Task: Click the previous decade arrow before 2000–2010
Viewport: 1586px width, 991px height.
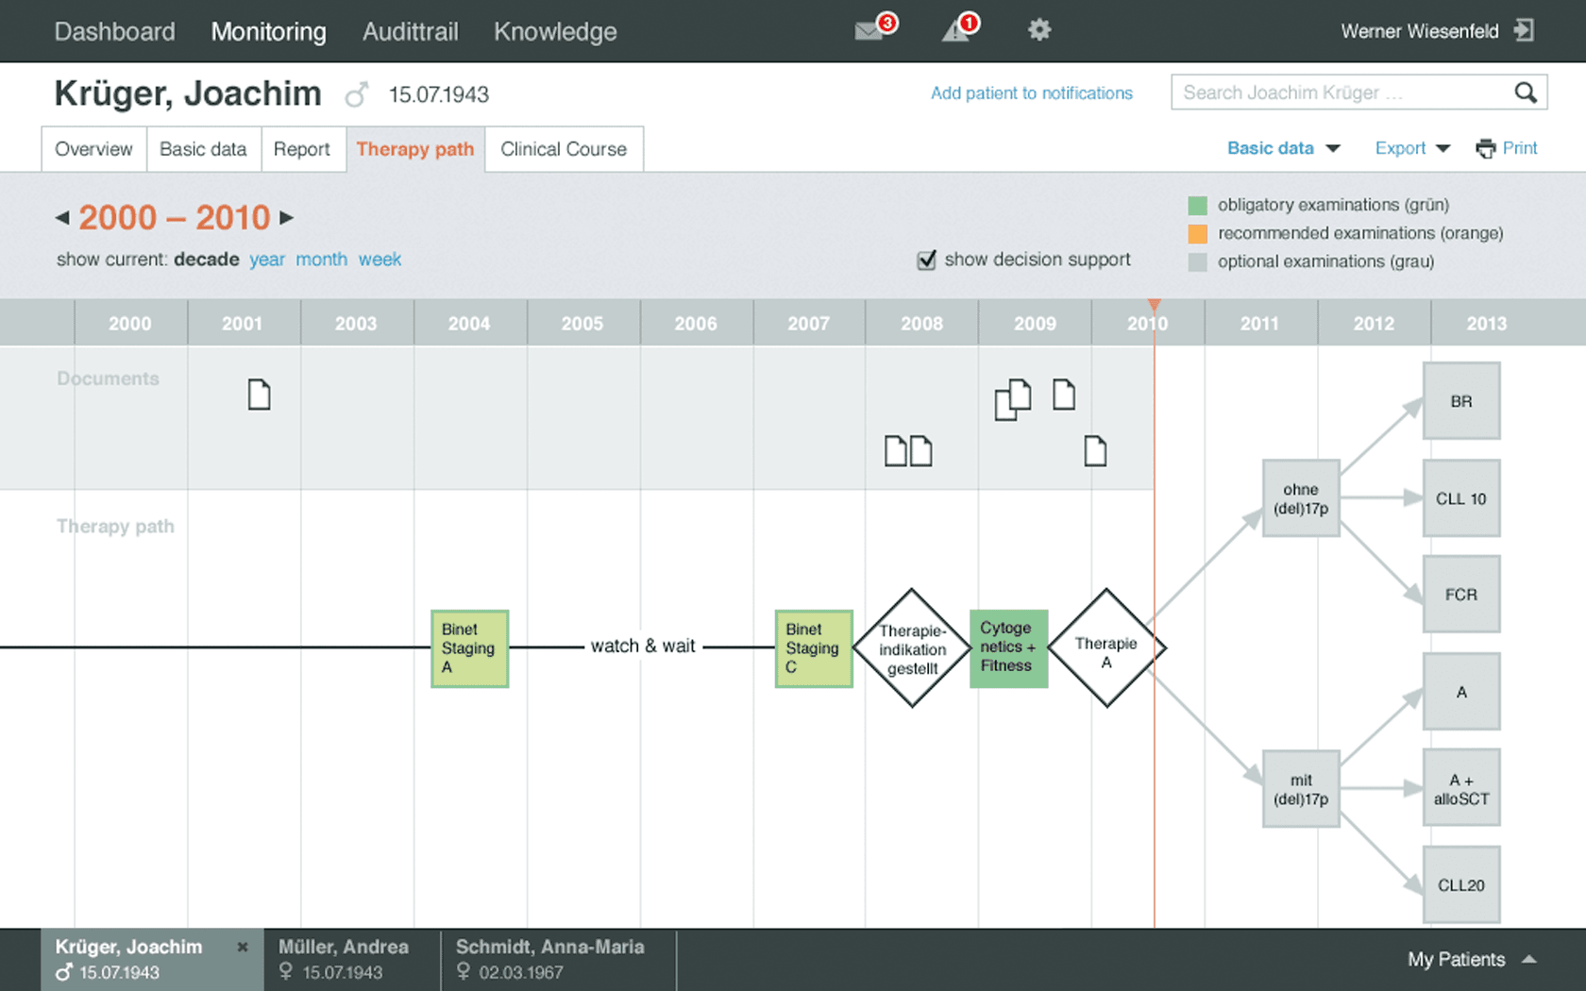Action: [x=61, y=217]
